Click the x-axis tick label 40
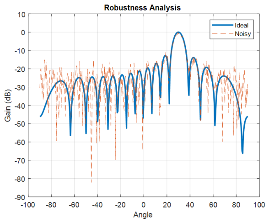This screenshot has height=223, width=269. point(190,205)
